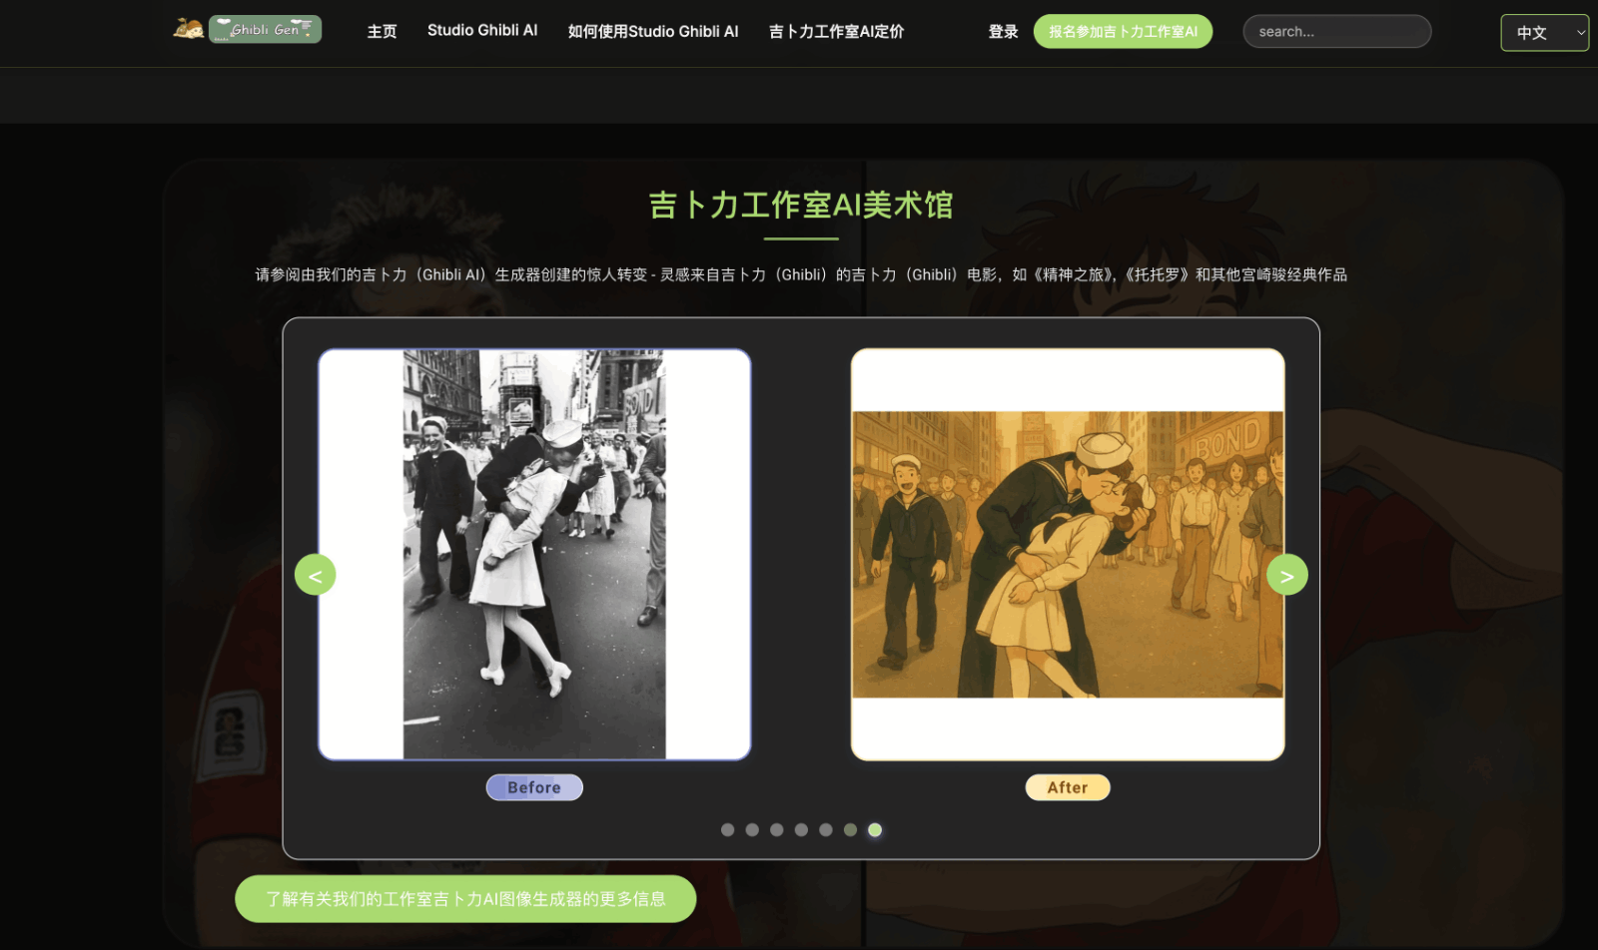Click the Before label badge
The height and width of the screenshot is (950, 1598).
click(534, 787)
